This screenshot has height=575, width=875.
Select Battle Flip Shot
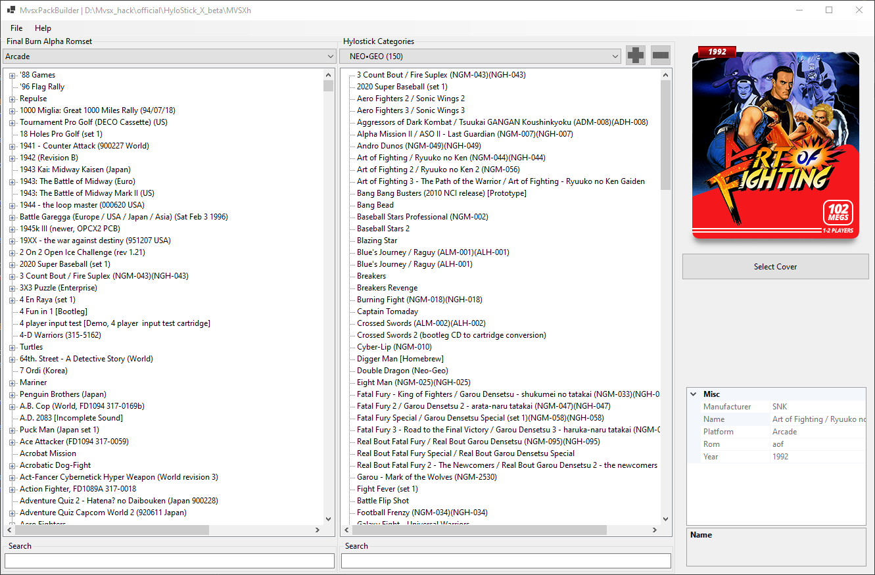[383, 501]
